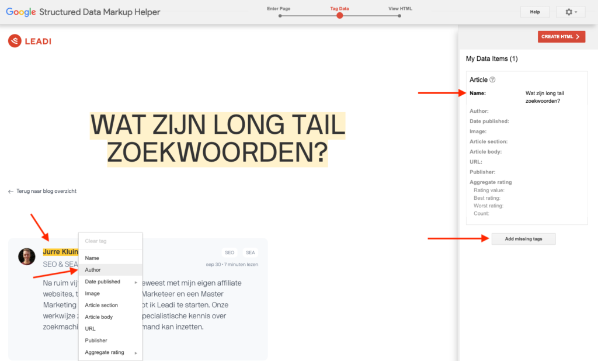The width and height of the screenshot is (598, 361).
Task: Select Clear tag in the context menu
Action: click(110, 241)
